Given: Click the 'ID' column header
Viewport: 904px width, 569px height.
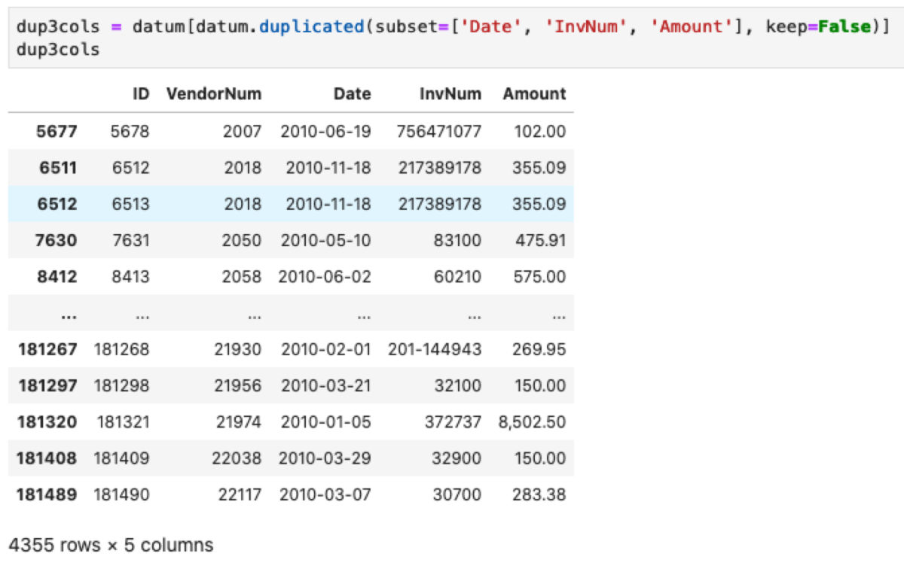Looking at the screenshot, I should pos(140,94).
